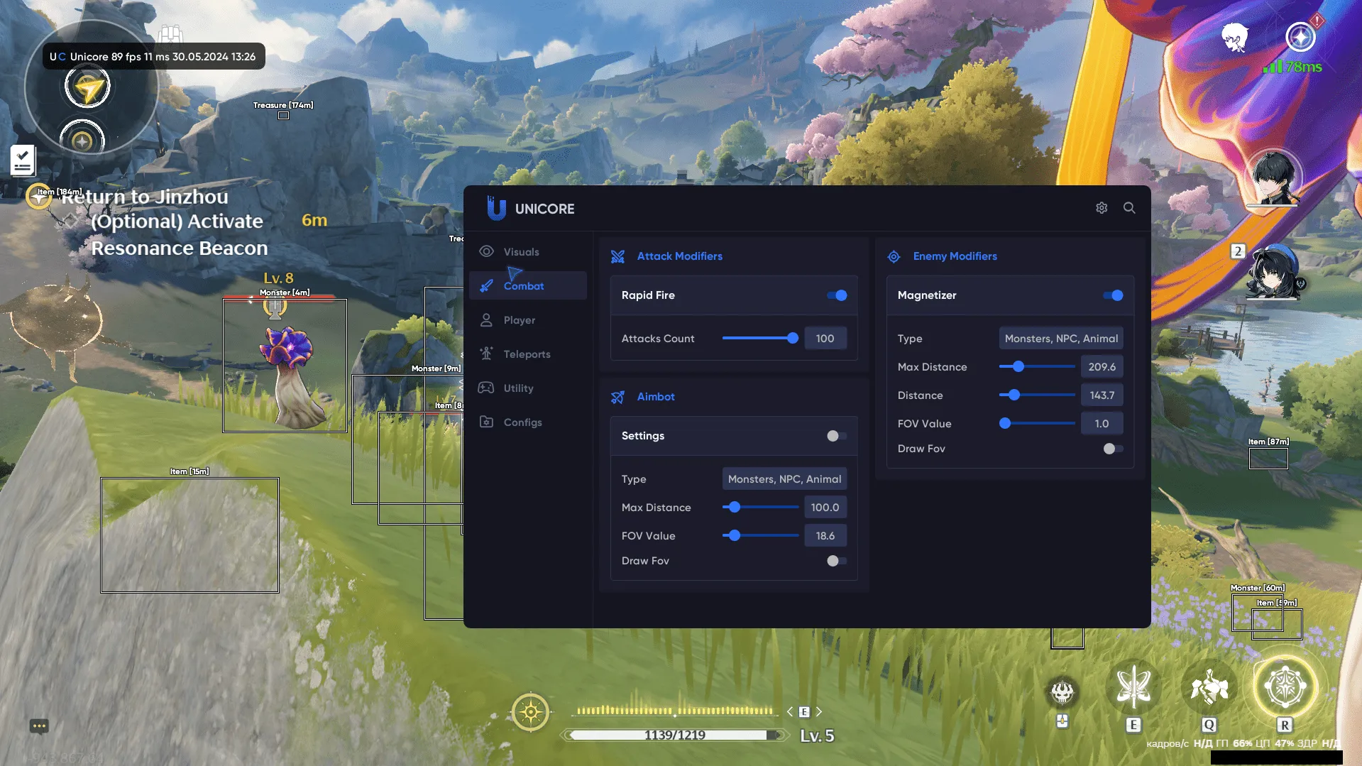Activate the R ultimate skill icon

(x=1285, y=687)
